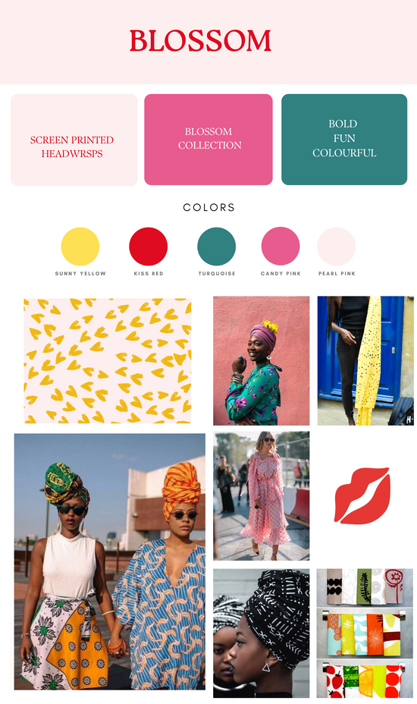The height and width of the screenshot is (704, 417).
Task: Open the printed tea towels image
Action: [365, 633]
